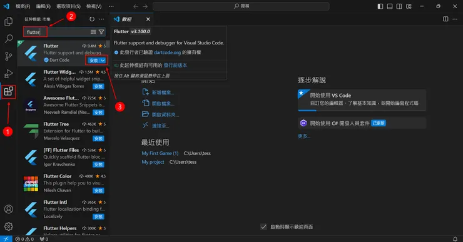Screen dimensions: 463x242
Task: Open the C# Dev Kit walkthrough
Action: point(362,123)
